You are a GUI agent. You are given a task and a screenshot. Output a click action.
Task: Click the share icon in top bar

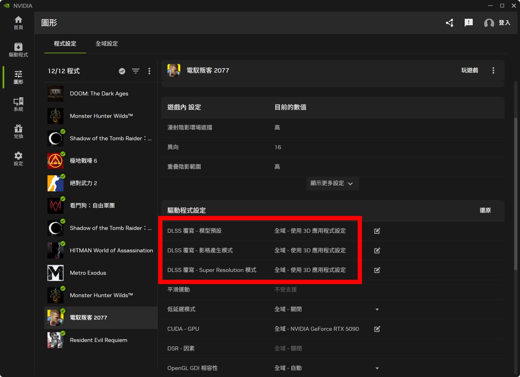point(449,23)
